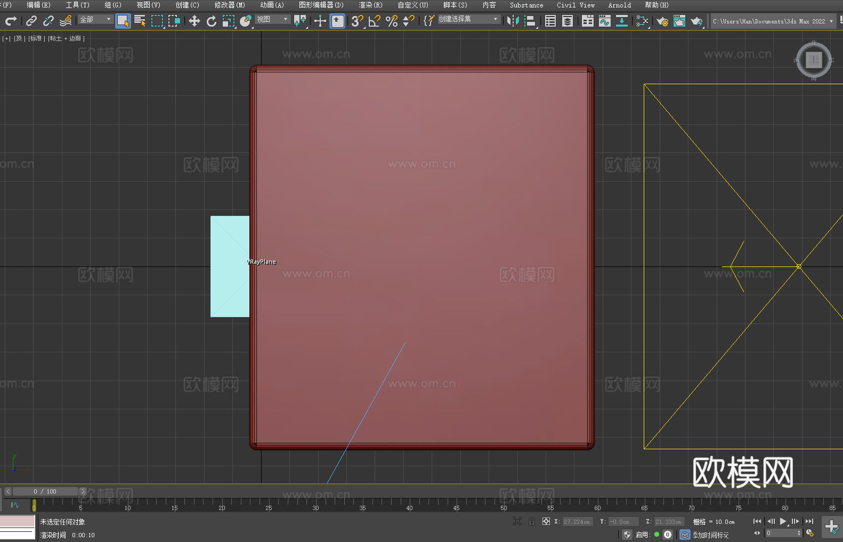Activate the Rotate tool
This screenshot has height=542, width=843.
(212, 21)
